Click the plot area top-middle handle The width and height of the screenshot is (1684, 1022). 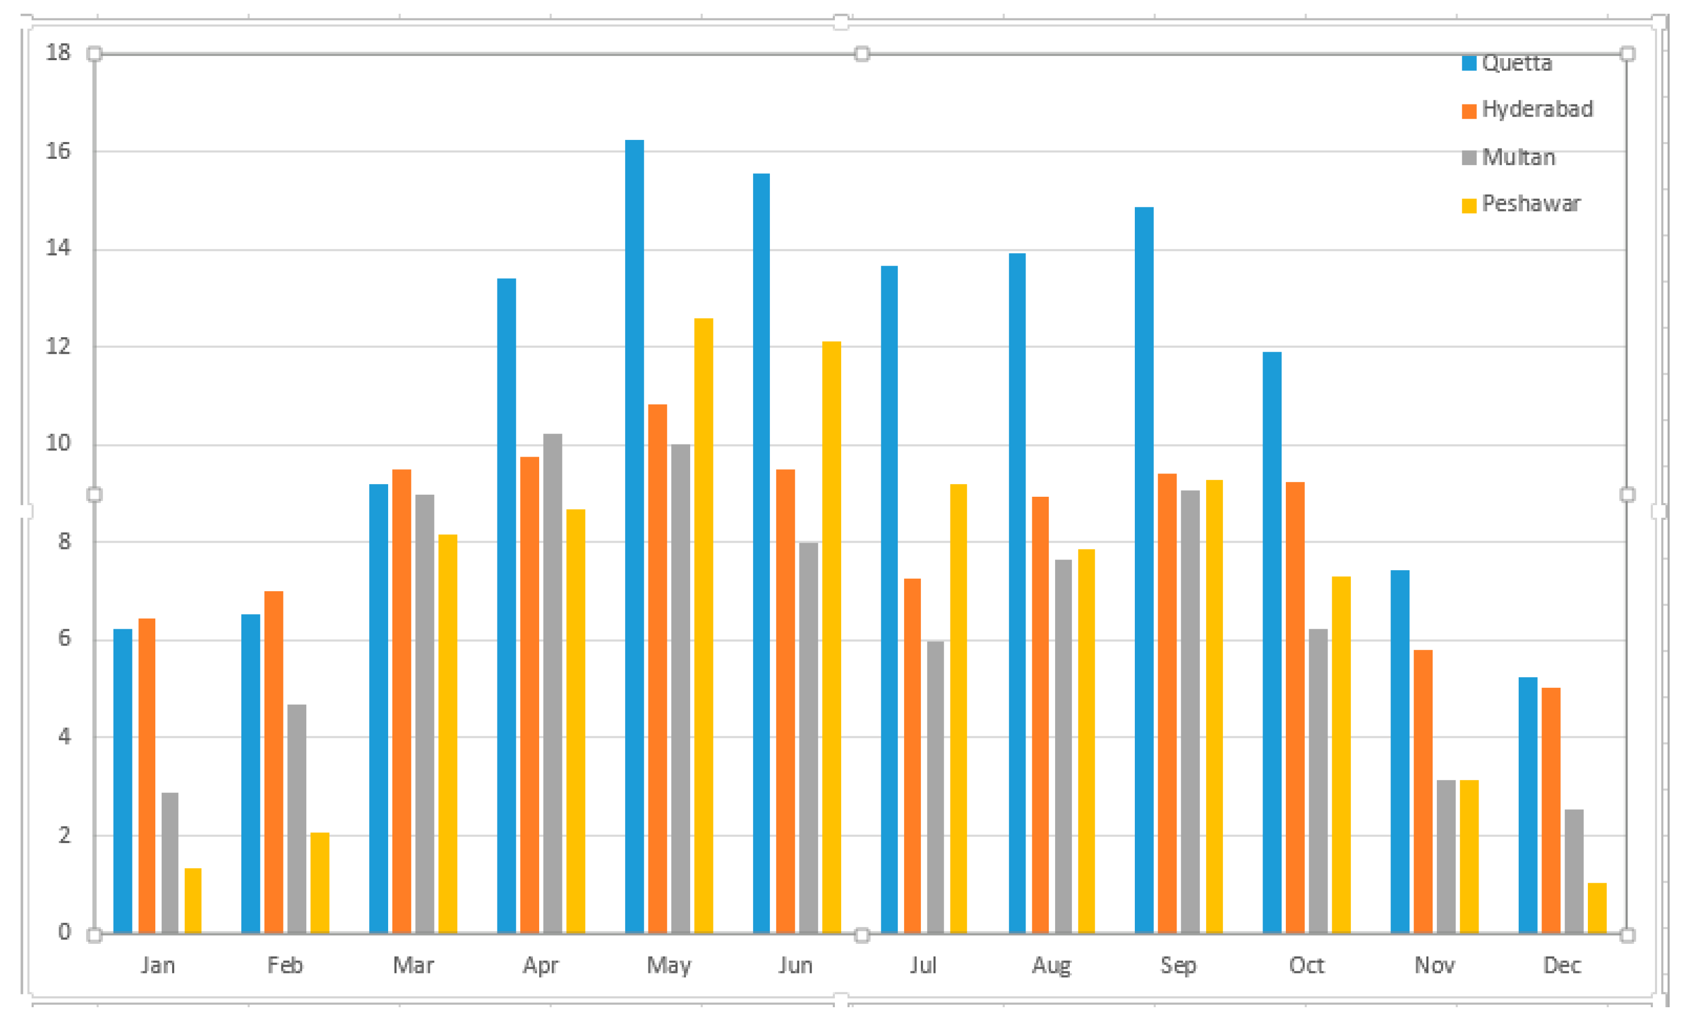[x=862, y=54]
